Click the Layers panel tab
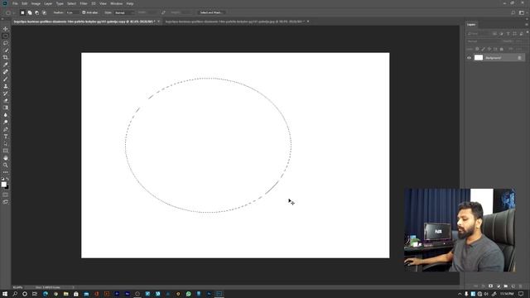 click(x=471, y=24)
